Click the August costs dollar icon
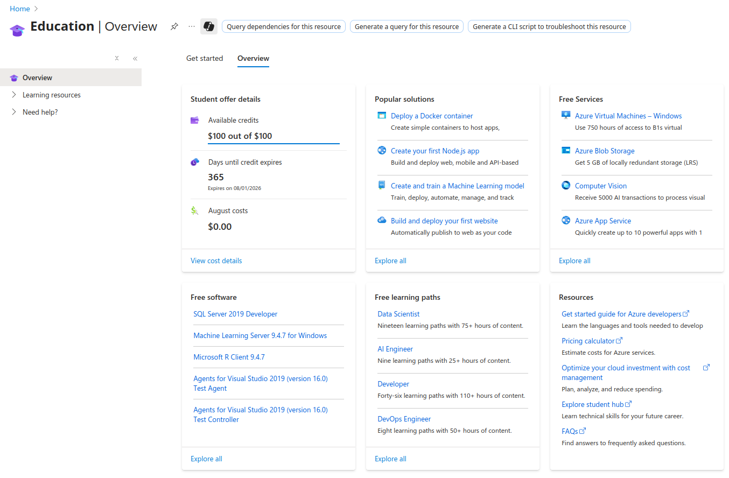Screen dimensions: 729x478 click(x=195, y=210)
